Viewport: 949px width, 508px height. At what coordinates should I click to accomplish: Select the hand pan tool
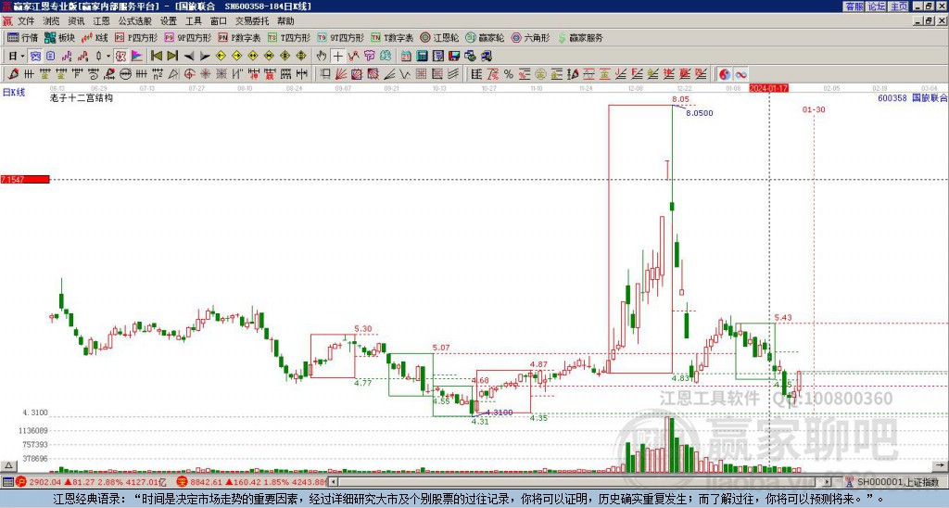322,57
